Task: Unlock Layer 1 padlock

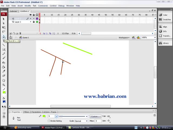Action: click(x=34, y=22)
